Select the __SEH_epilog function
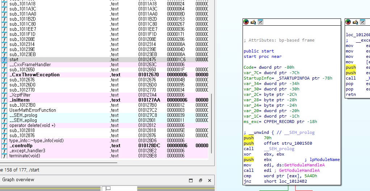The width and height of the screenshot is (370, 191). tap(104, 120)
